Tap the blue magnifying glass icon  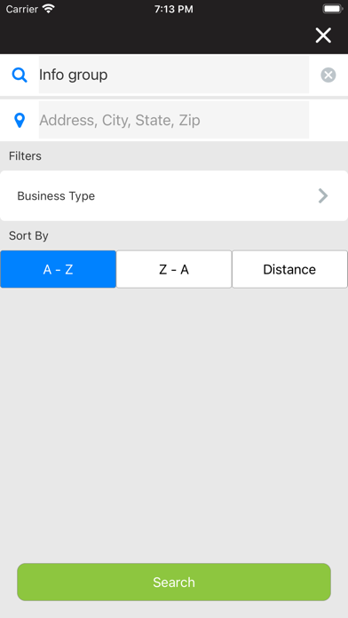click(x=20, y=75)
